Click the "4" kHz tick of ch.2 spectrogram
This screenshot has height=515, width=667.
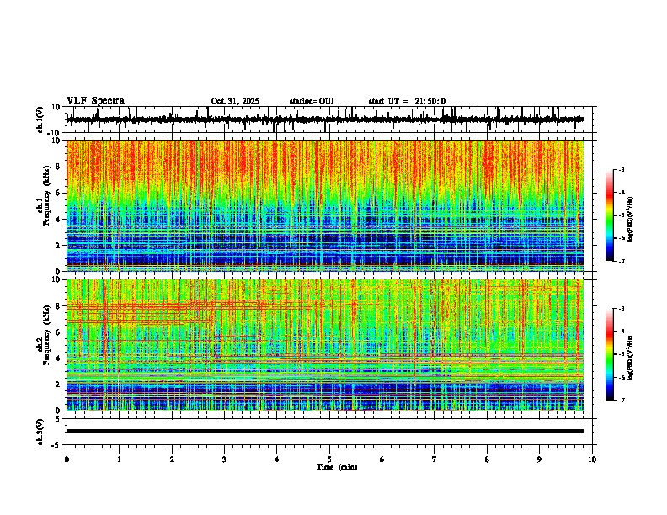point(59,358)
